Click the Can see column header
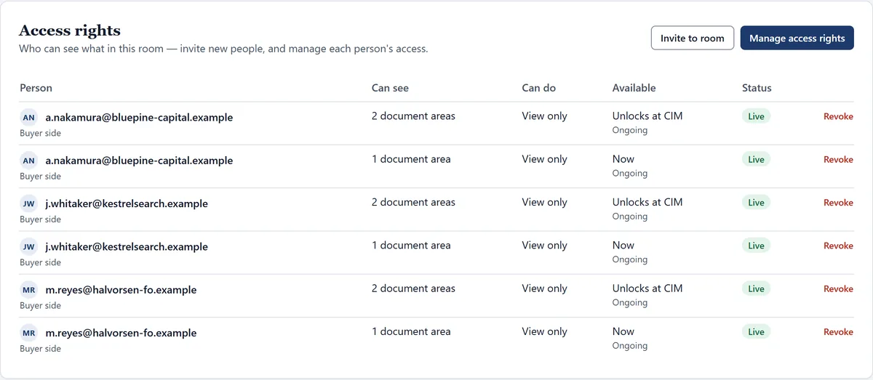This screenshot has height=380, width=873. coord(390,88)
